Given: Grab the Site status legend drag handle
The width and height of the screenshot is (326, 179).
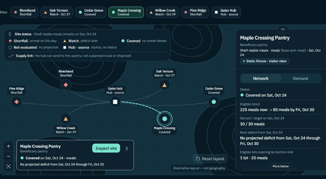Looking at the screenshot, I should click(10, 34).
